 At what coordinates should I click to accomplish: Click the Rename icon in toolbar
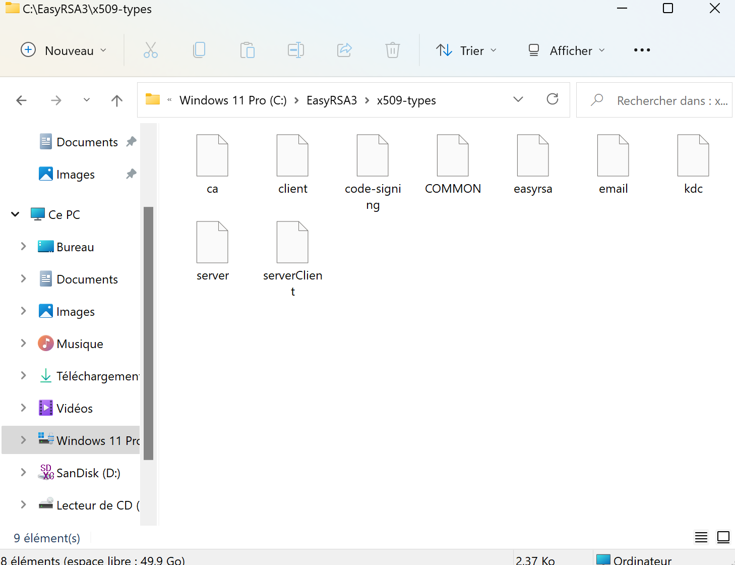point(296,50)
